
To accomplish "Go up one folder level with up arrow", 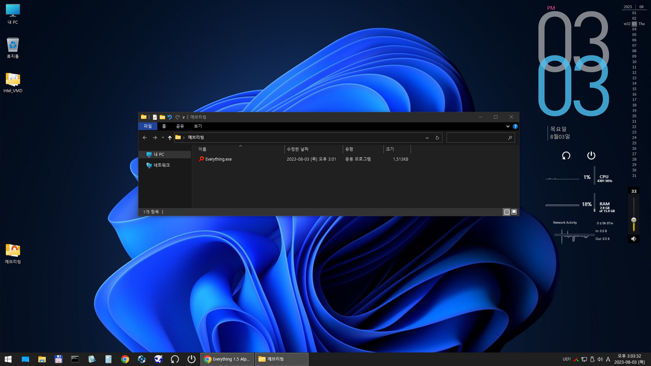I will [x=170, y=138].
